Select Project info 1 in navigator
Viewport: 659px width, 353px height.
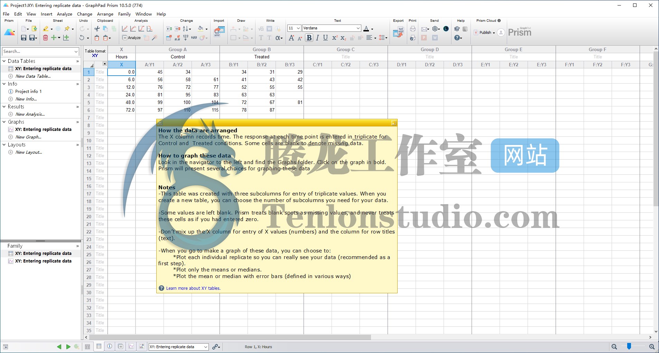click(28, 92)
